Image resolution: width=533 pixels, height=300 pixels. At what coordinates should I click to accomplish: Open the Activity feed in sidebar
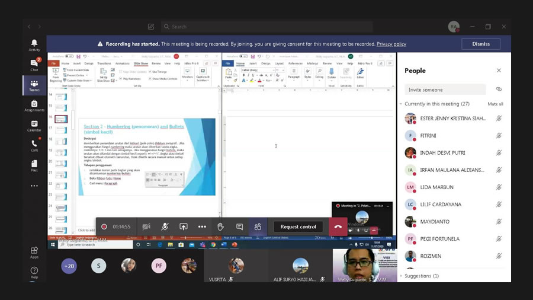click(34, 45)
